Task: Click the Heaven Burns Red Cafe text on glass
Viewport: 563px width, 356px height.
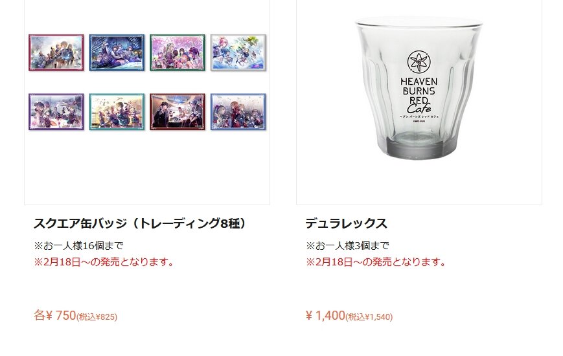Action: click(419, 95)
